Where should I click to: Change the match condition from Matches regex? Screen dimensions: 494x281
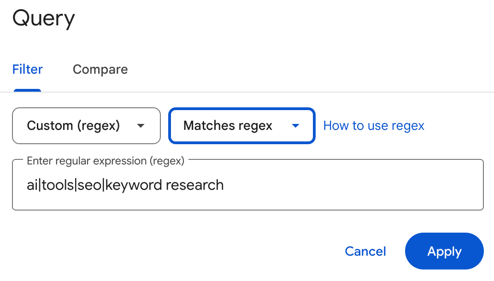coord(241,125)
